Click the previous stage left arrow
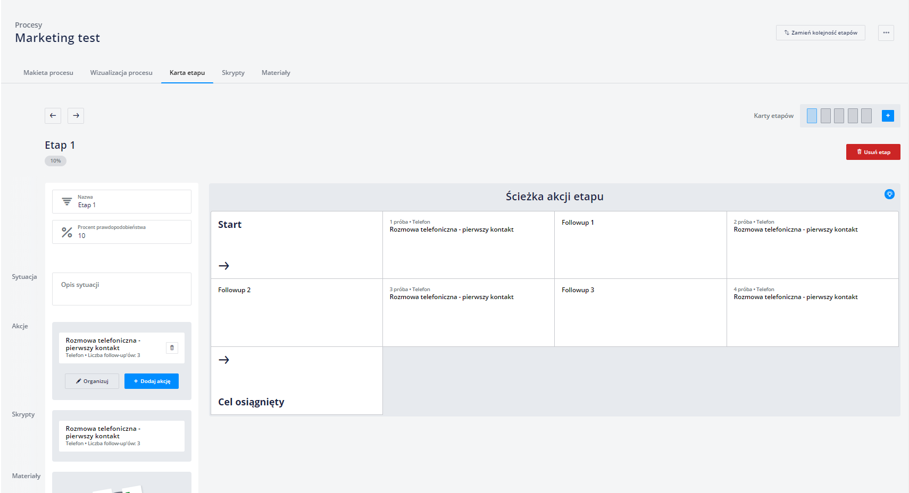The image size is (909, 493). pos(53,116)
